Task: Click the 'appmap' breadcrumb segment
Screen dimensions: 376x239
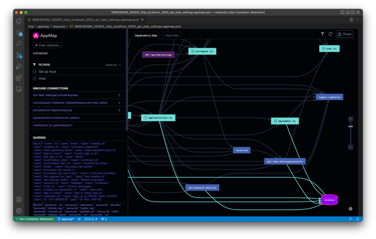Action: 43,26
